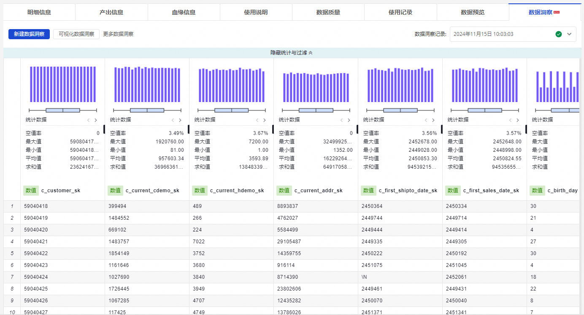Click the 数值 tag of c_current_hdemo_sk
Screen dimensions: 584x315
click(200, 190)
